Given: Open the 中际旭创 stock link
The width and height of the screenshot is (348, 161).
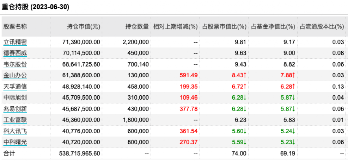Looking at the screenshot, I should [x=15, y=97].
